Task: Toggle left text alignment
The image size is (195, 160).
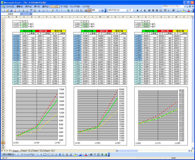Action: click(x=149, y=11)
